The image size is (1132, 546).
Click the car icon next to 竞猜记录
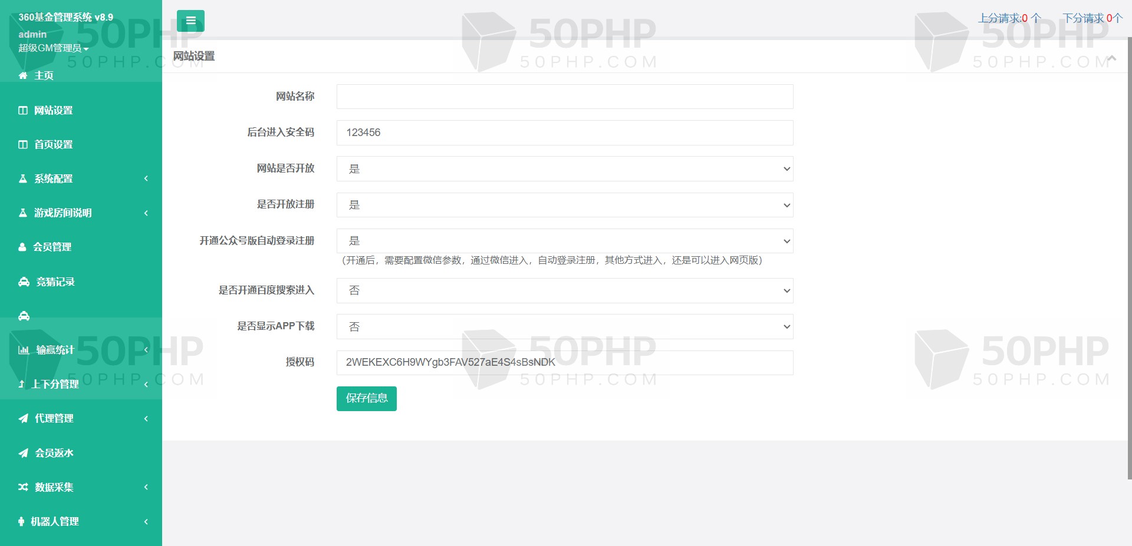point(24,282)
